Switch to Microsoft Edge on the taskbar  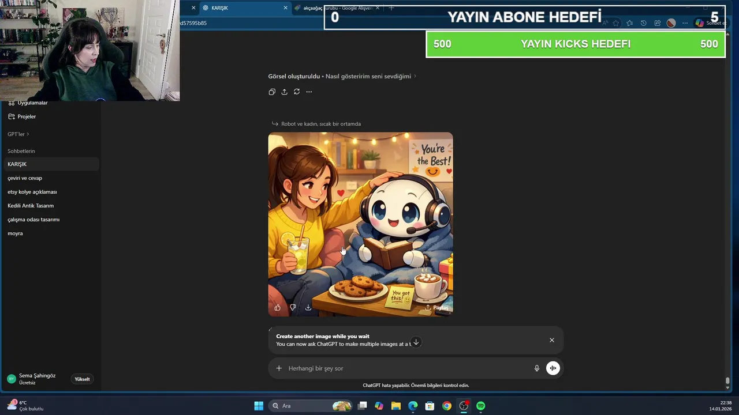pyautogui.click(x=413, y=406)
